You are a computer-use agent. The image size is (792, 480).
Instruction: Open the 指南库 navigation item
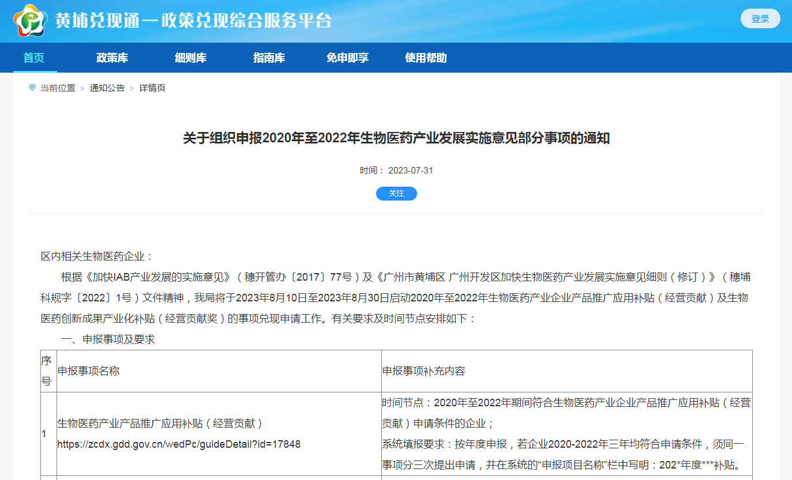coord(269,58)
